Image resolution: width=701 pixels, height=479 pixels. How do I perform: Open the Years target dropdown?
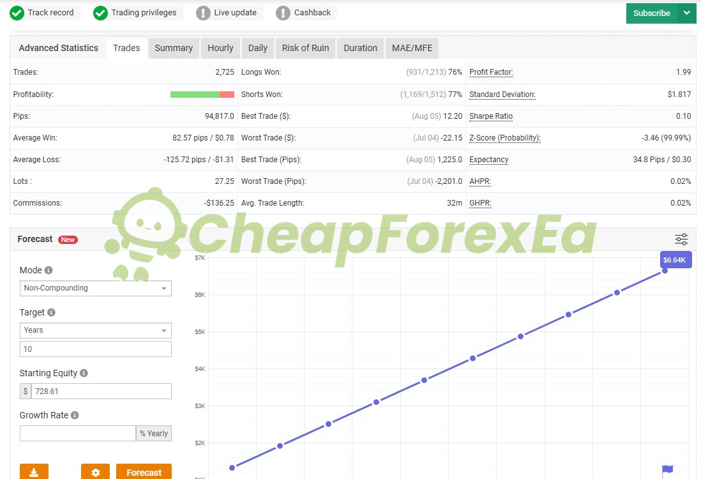96,331
